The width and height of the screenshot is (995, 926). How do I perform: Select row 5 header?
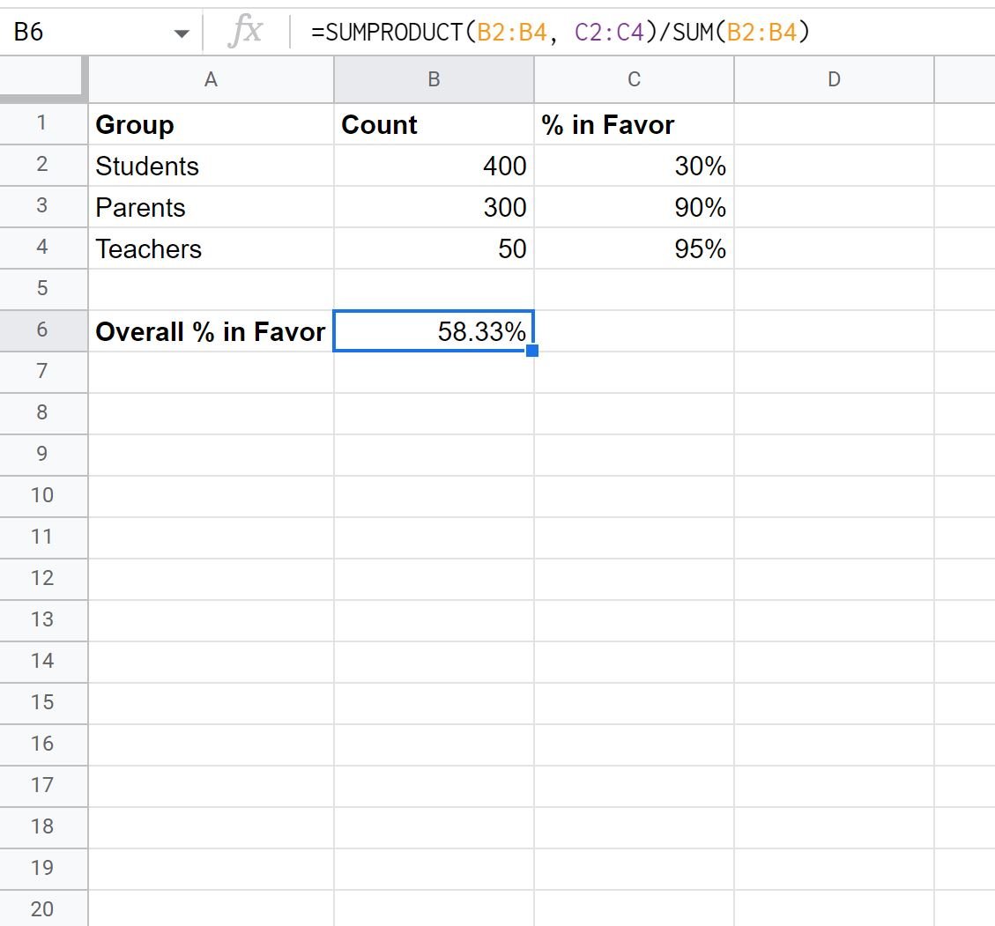pos(43,289)
